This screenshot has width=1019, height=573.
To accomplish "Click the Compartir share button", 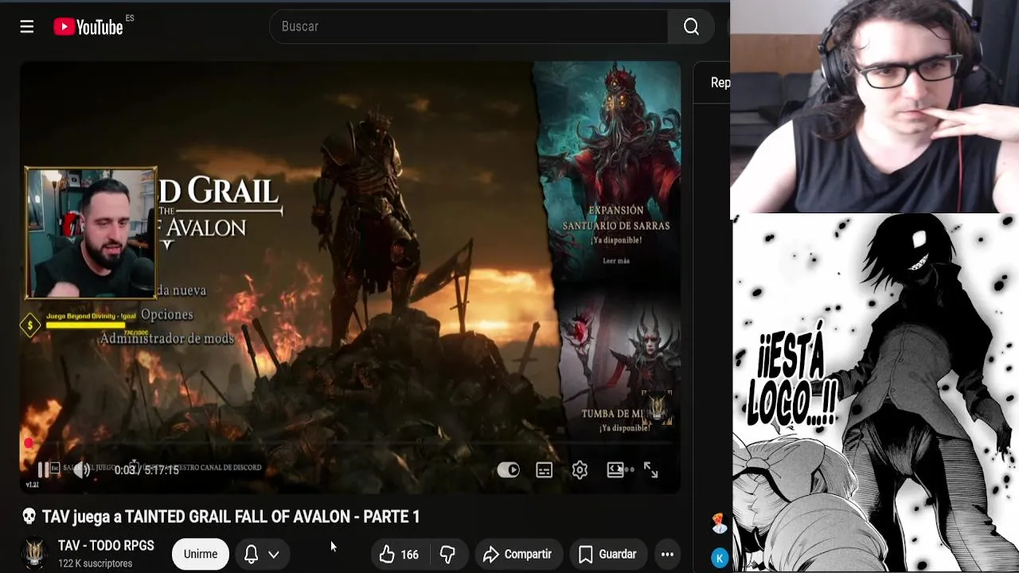I will (518, 554).
